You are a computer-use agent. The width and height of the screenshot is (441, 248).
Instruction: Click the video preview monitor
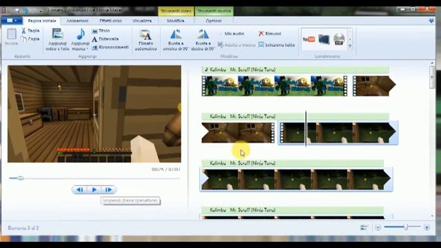(94, 114)
